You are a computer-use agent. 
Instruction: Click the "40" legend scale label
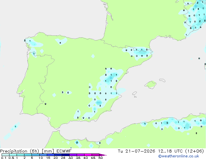[x=85, y=158]
